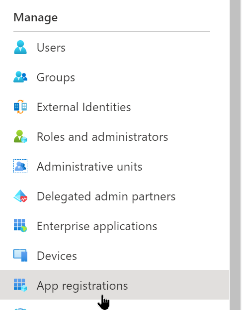Viewport: 242px width, 310px height.
Task: Click the Groups people icon
Action: pyautogui.click(x=20, y=77)
